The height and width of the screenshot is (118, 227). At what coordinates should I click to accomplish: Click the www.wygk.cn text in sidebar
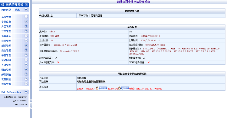tap(21, 104)
